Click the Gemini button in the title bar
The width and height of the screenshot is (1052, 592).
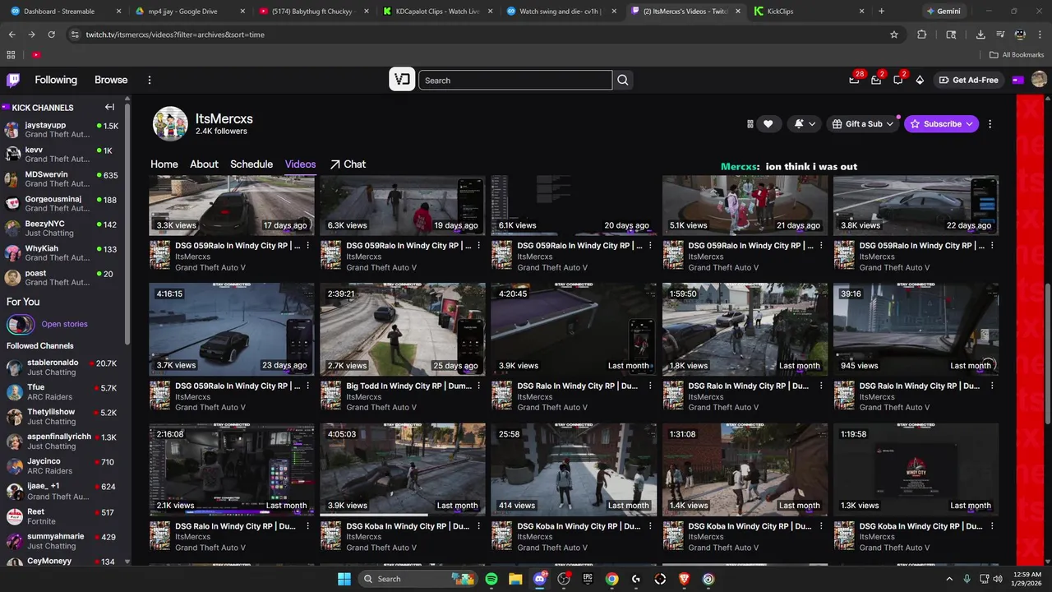click(x=943, y=12)
